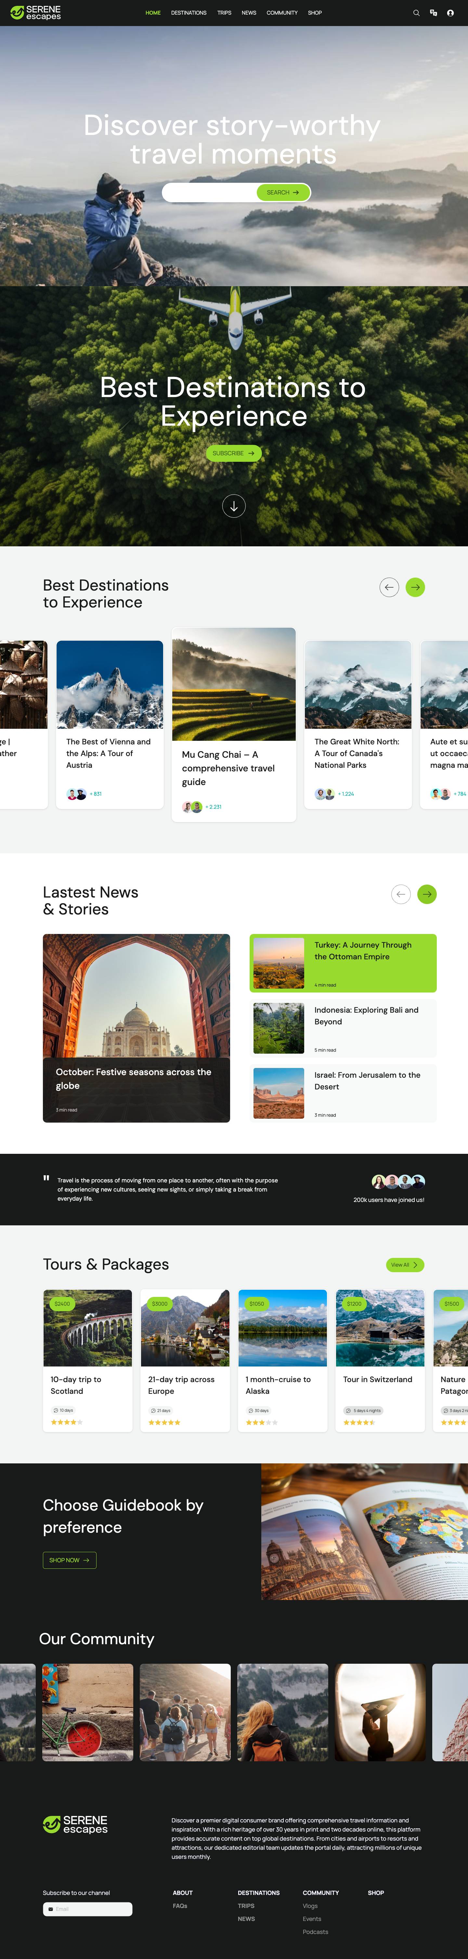The height and width of the screenshot is (1959, 468).
Task: Open the language translate icon in header
Action: coord(433,13)
